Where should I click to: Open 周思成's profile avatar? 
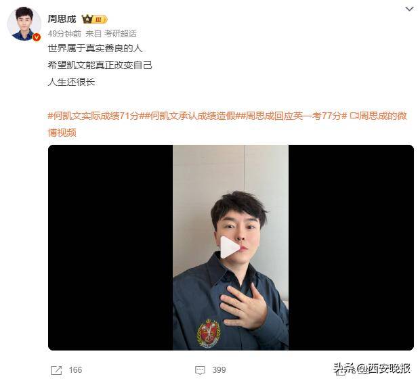(x=24, y=24)
